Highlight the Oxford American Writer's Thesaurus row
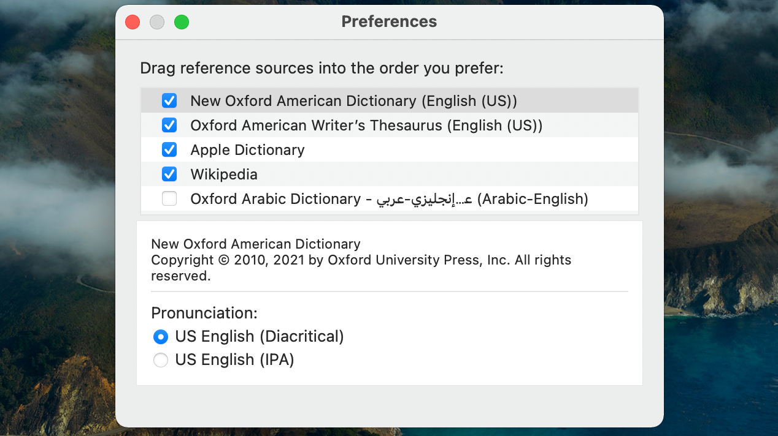The width and height of the screenshot is (778, 436). pyautogui.click(x=366, y=126)
